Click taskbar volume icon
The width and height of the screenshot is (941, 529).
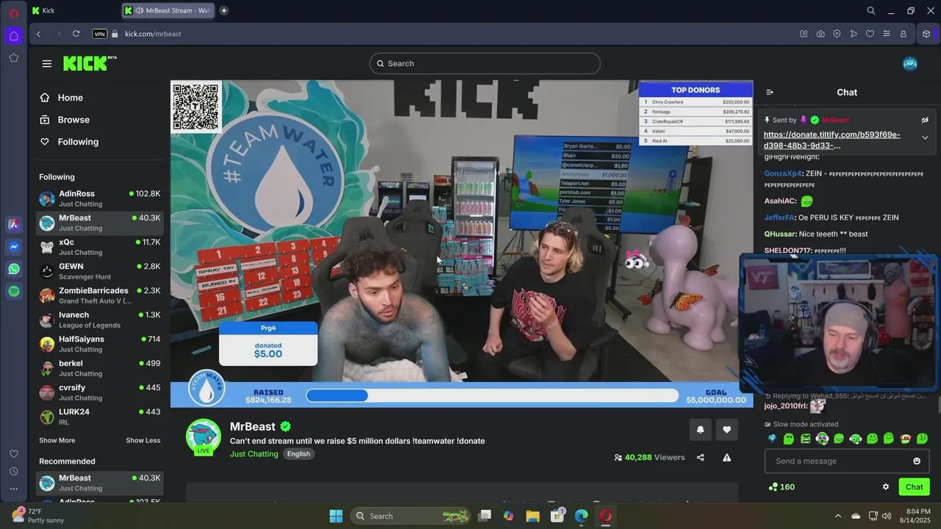pyautogui.click(x=887, y=516)
